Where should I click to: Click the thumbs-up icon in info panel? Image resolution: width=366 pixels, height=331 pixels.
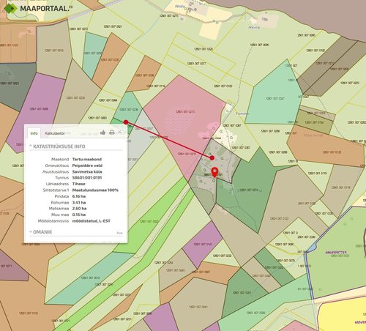tap(102, 133)
